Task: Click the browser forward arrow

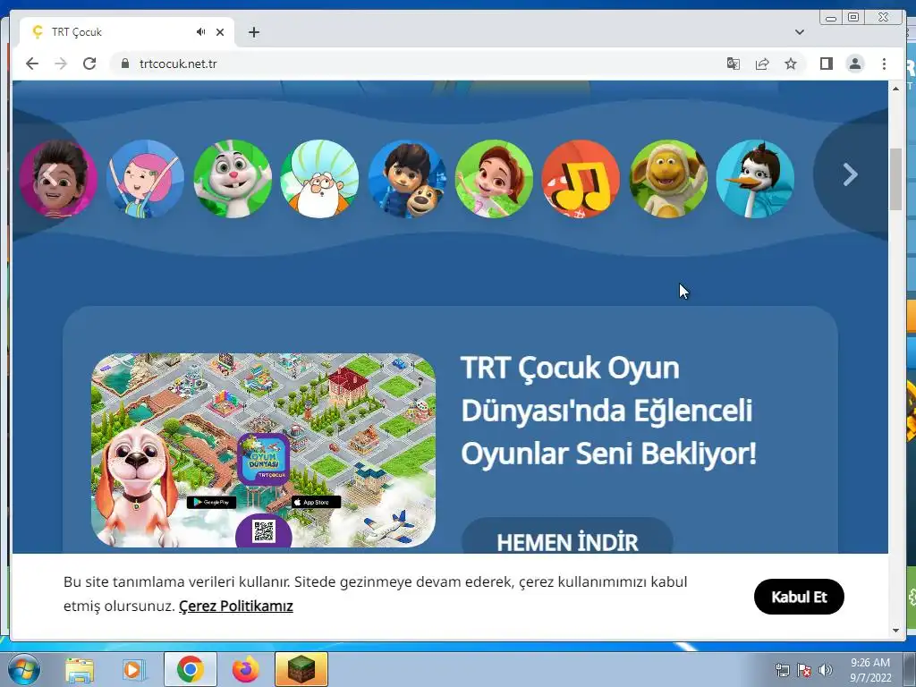Action: pos(61,64)
